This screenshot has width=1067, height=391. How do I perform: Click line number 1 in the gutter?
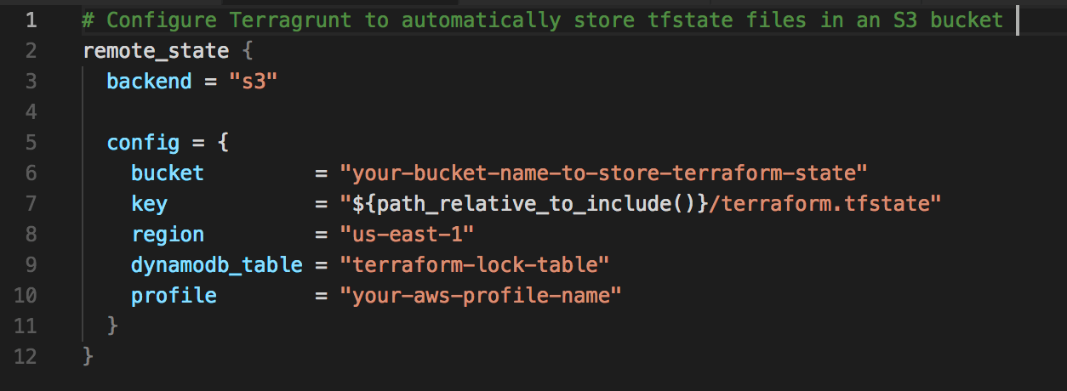[x=31, y=20]
